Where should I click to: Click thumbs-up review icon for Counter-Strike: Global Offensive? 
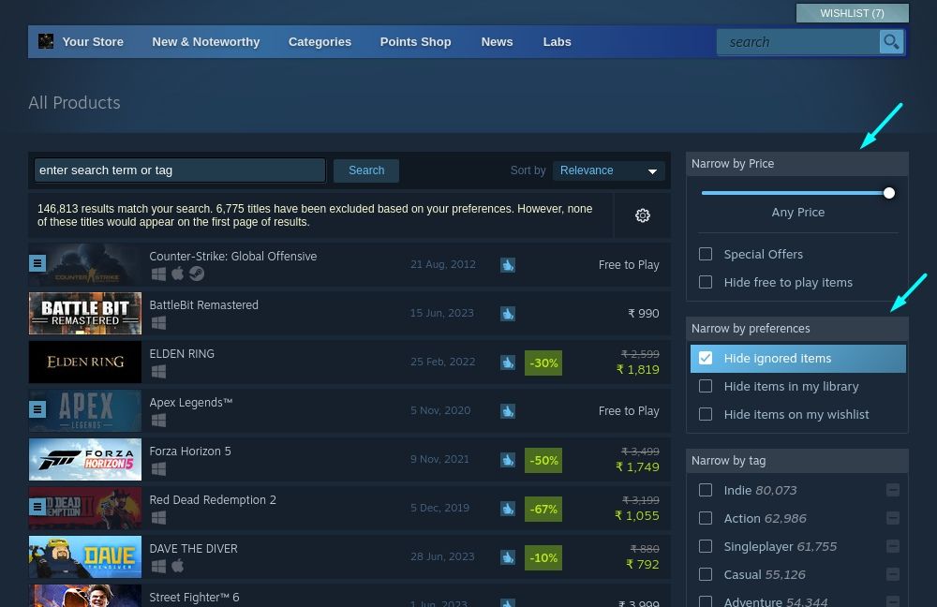[508, 265]
